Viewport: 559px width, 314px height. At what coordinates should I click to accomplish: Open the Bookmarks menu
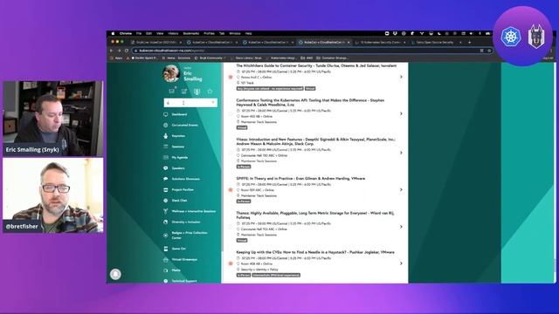coord(191,33)
